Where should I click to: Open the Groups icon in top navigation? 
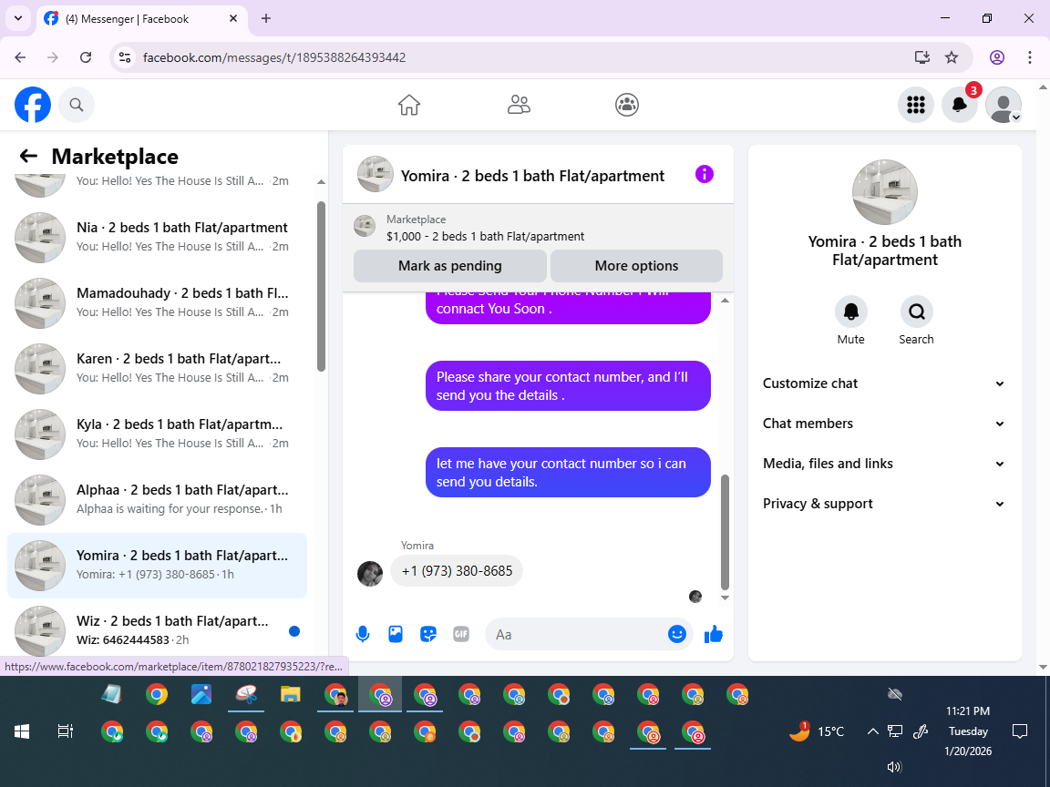click(x=627, y=105)
